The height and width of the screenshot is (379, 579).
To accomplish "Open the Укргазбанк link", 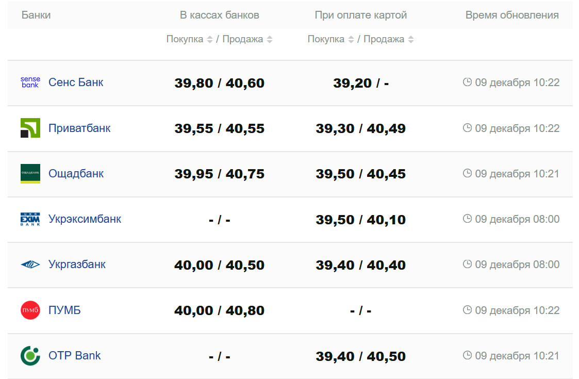I will (x=77, y=265).
